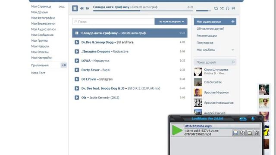This screenshot has width=276, height=155.
Task: Open "Популярное" section
Action: point(205,43)
